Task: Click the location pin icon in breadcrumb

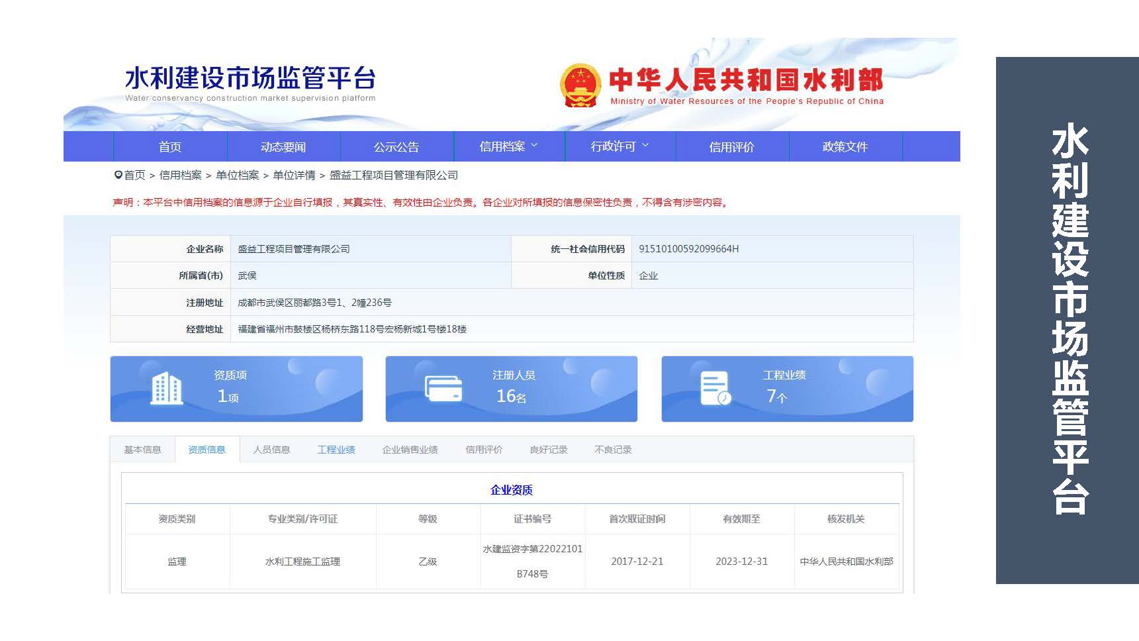Action: pyautogui.click(x=118, y=175)
